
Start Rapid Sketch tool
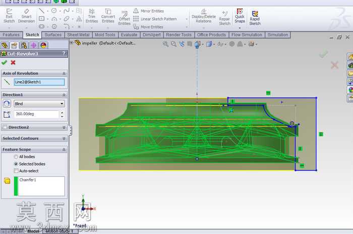click(x=255, y=18)
